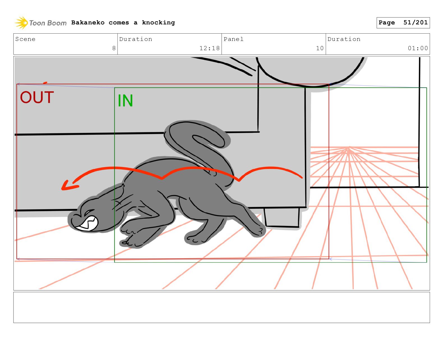The image size is (444, 343).
Task: Click the scene Duration value '12:18'
Action: 209,48
